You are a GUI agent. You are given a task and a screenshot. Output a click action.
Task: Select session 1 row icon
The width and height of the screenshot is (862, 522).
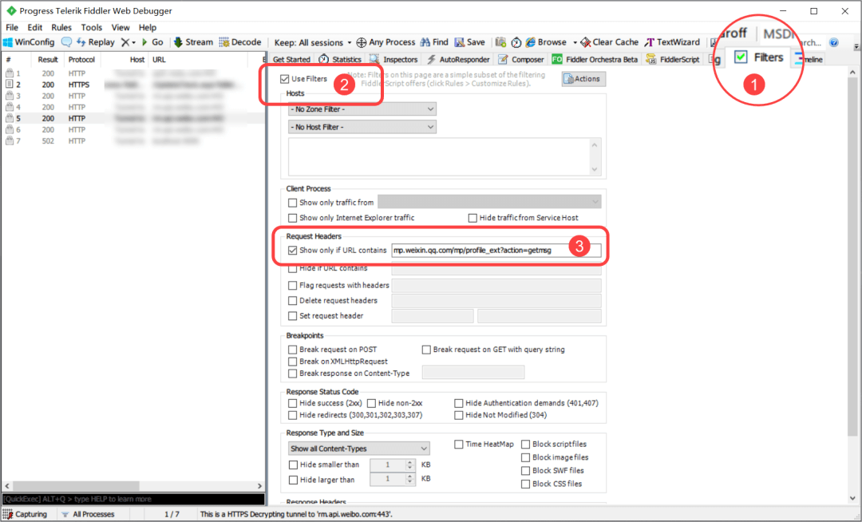coord(10,73)
